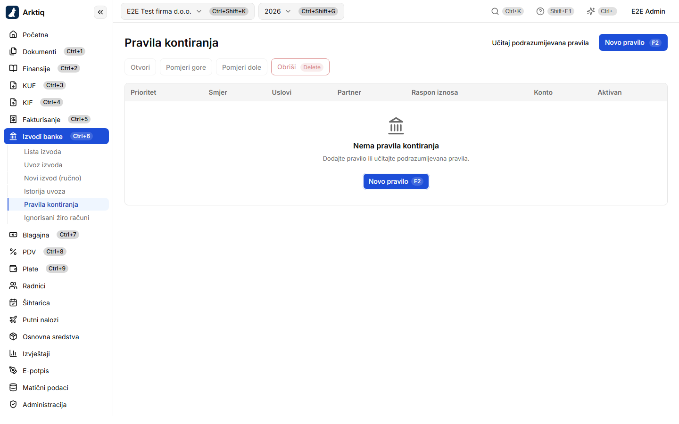Click the Blagajna cash icon
The height and width of the screenshot is (424, 679).
tap(13, 235)
